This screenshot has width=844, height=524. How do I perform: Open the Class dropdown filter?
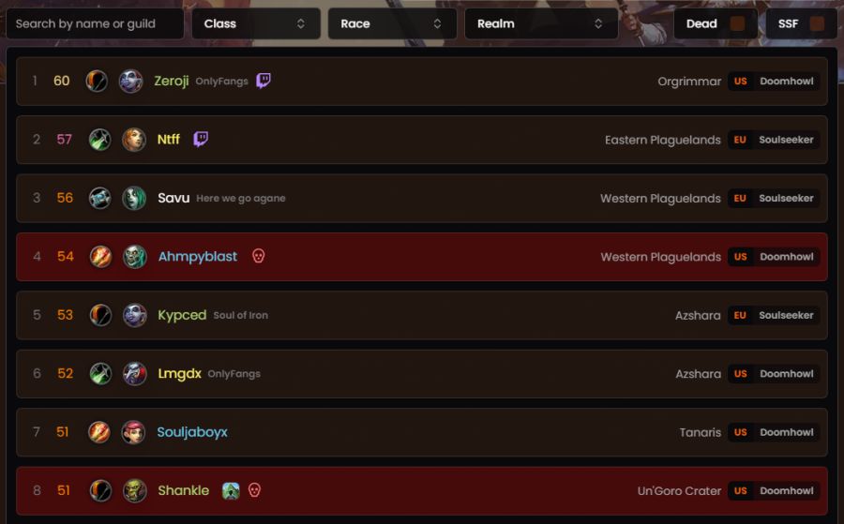point(256,23)
